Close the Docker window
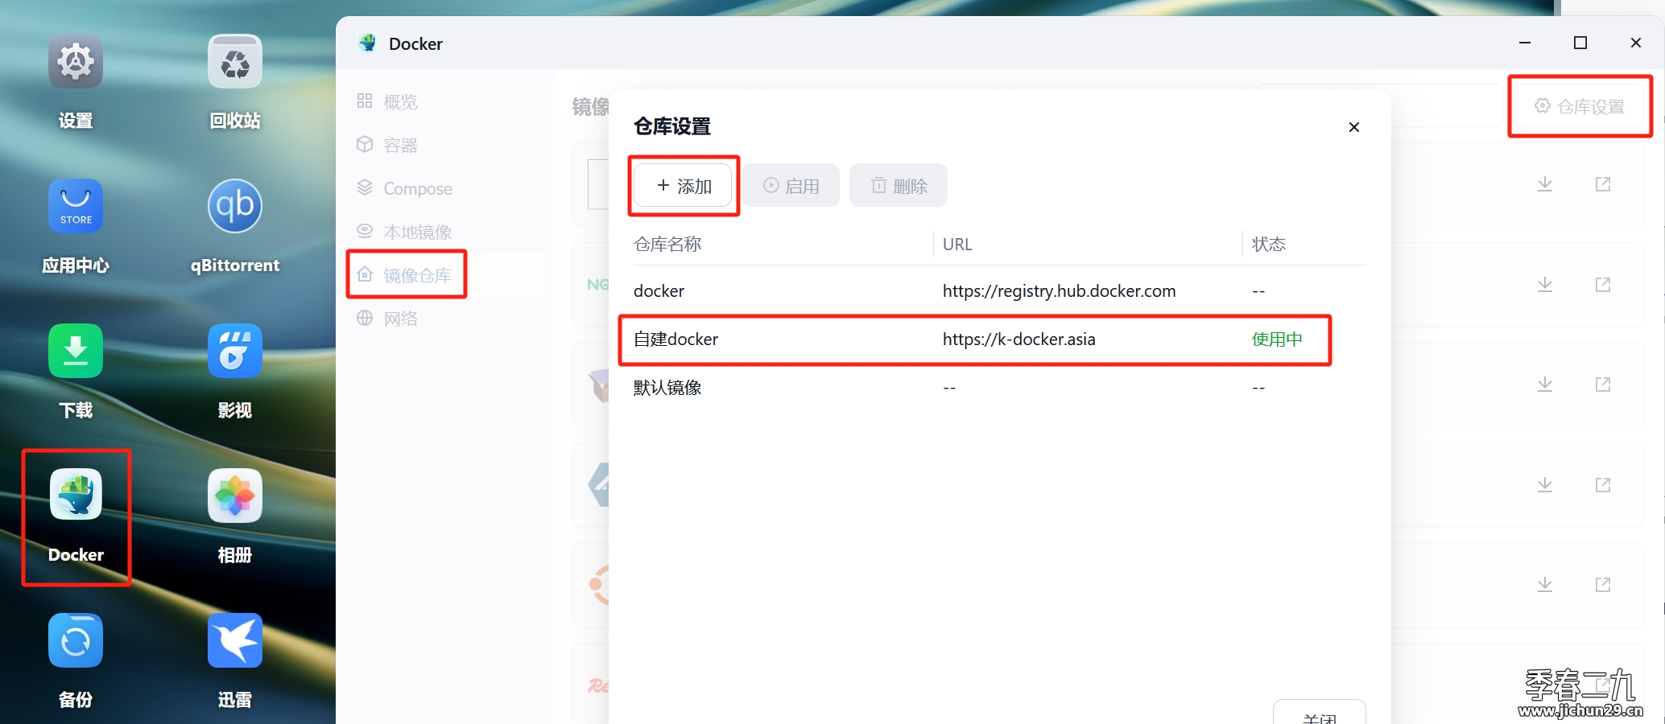Viewport: 1665px width, 724px height. point(1636,43)
